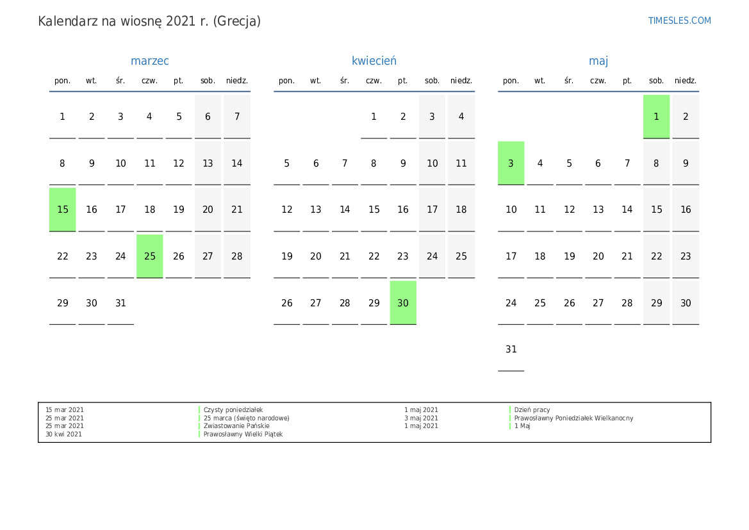
Task: Click day 16 in maj
Action: click(x=686, y=210)
